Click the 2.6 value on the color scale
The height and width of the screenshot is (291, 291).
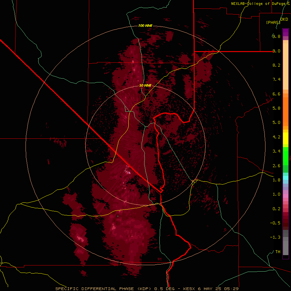click(x=276, y=166)
